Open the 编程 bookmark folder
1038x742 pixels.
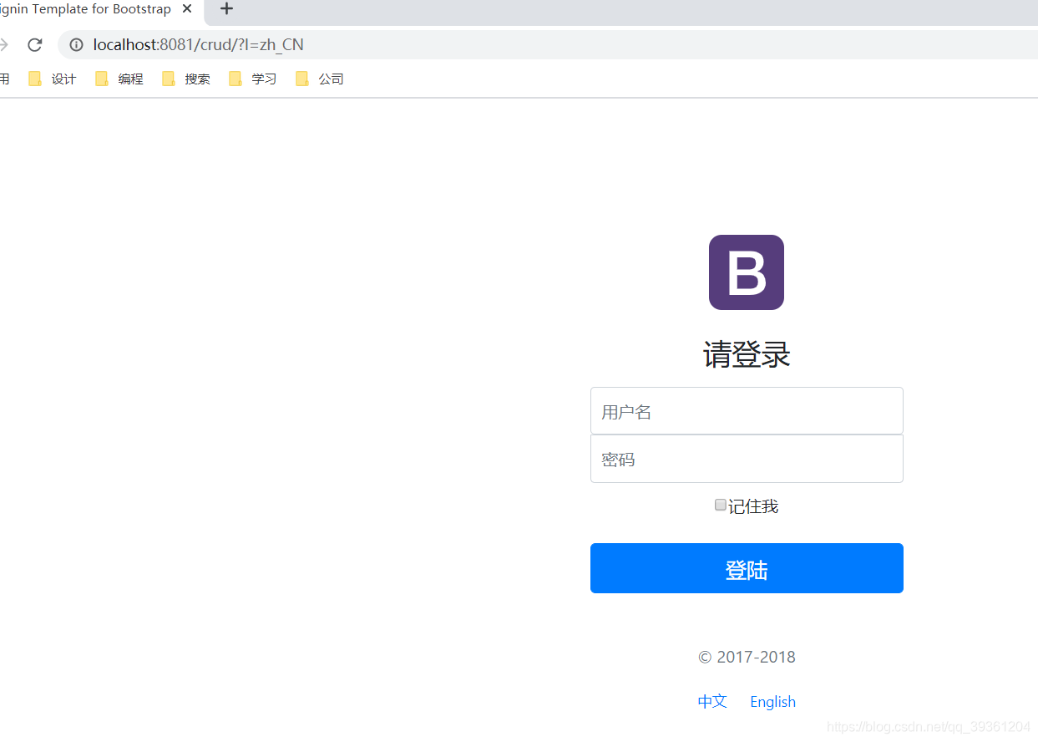click(x=119, y=79)
